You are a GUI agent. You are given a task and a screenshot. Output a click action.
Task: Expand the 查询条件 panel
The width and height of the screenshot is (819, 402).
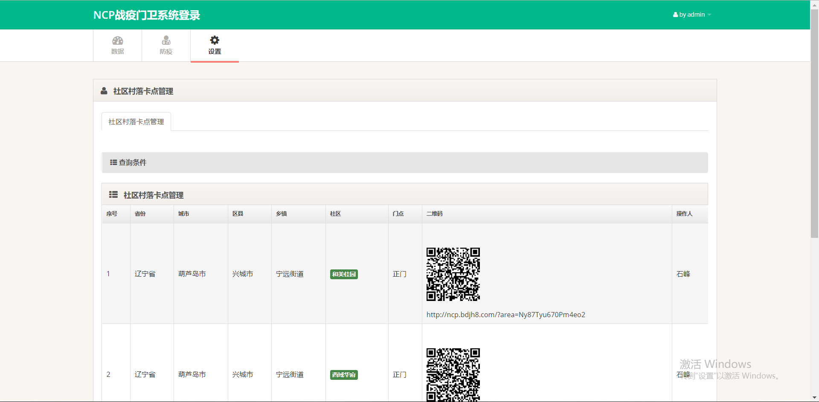(405, 162)
